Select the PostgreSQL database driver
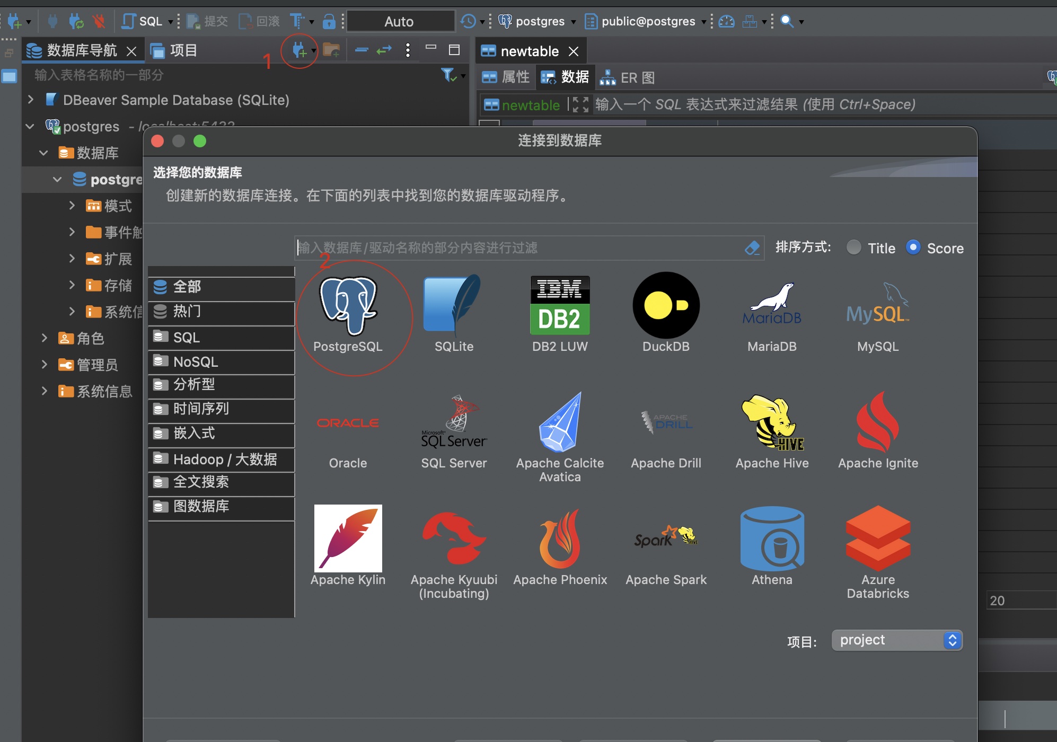The image size is (1057, 742). 348,314
